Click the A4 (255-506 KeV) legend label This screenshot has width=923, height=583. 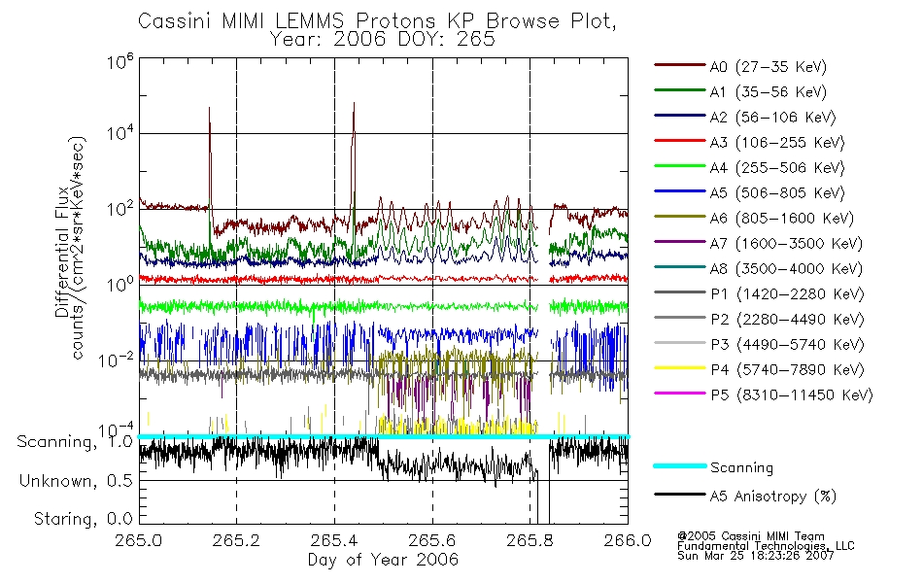tap(777, 168)
